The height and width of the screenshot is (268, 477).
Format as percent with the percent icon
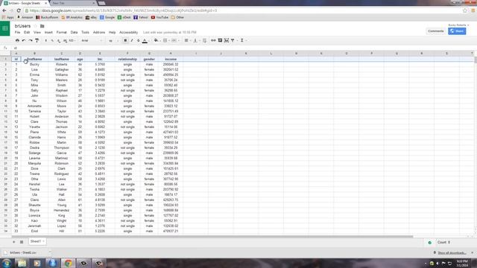[x=52, y=40]
